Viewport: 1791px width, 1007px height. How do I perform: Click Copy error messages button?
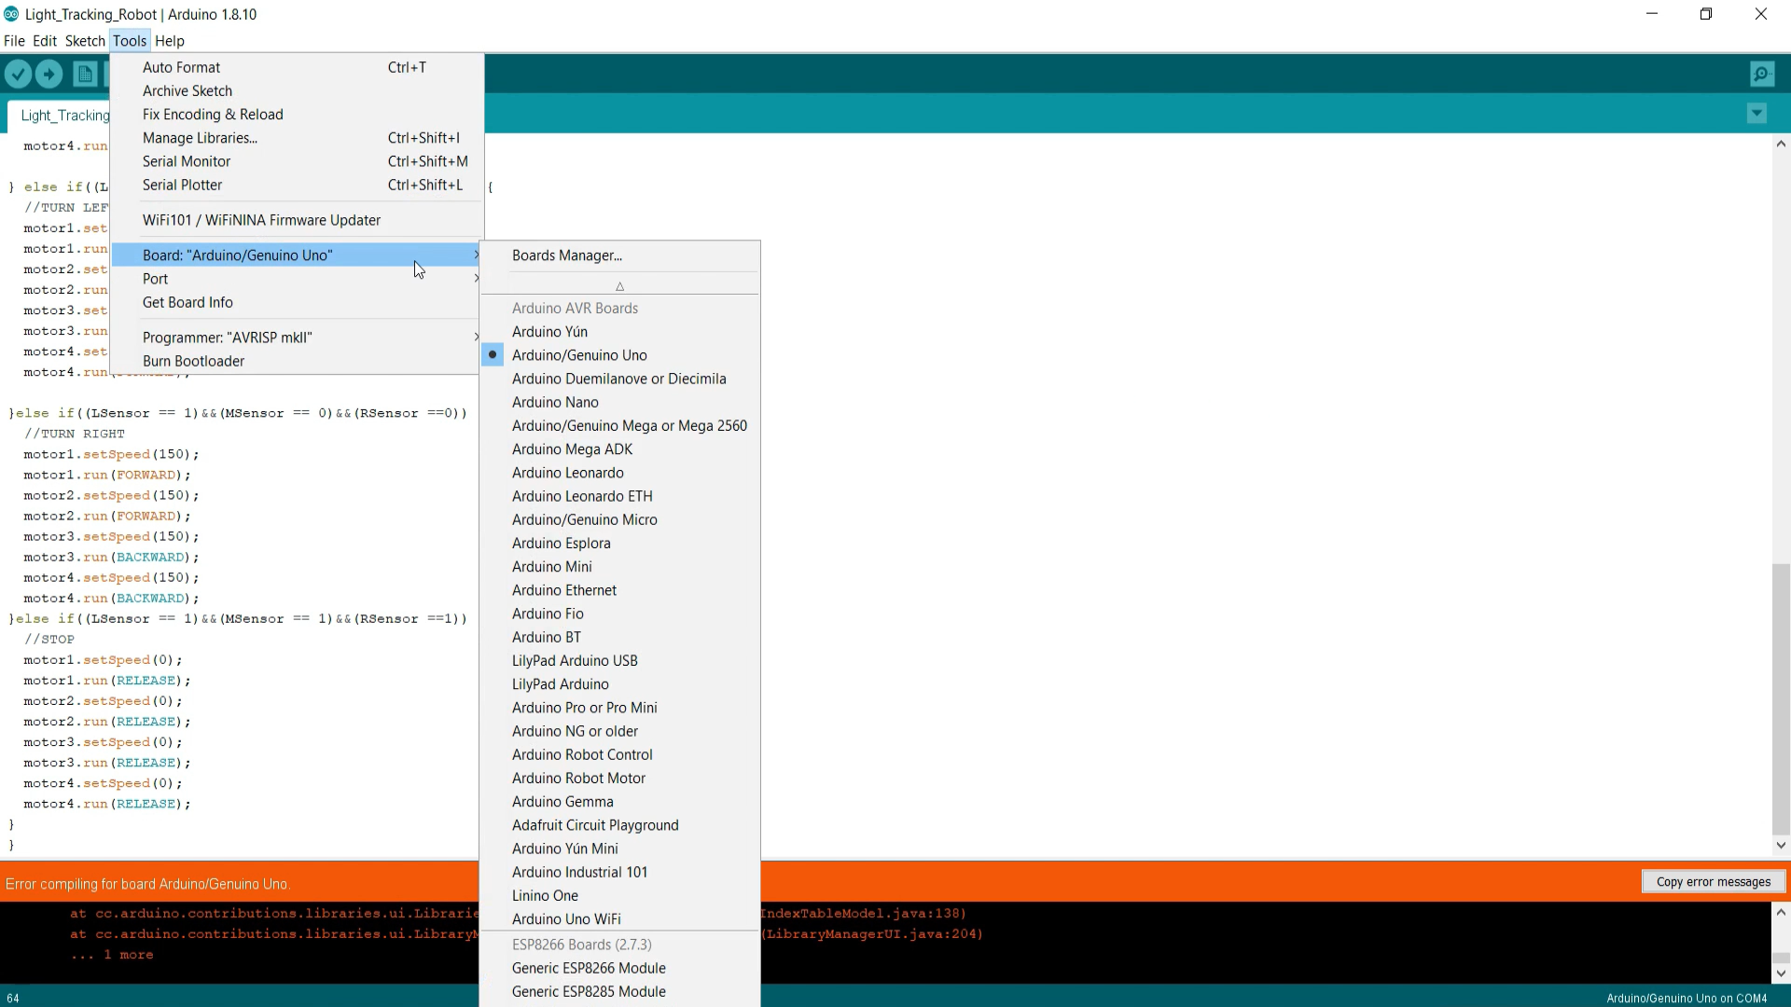[x=1714, y=881]
